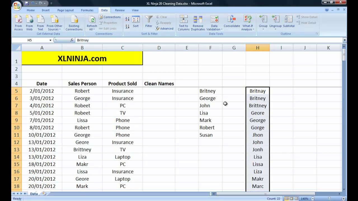
Task: Select column D header
Action: click(x=159, y=48)
